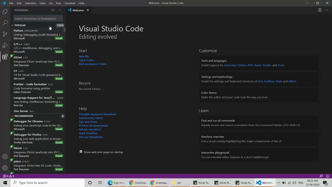The width and height of the screenshot is (332, 187).
Task: Open Windows Action Center notifications
Action: click(325, 183)
